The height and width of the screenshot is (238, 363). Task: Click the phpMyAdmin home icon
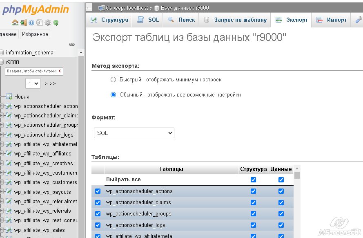click(15, 23)
